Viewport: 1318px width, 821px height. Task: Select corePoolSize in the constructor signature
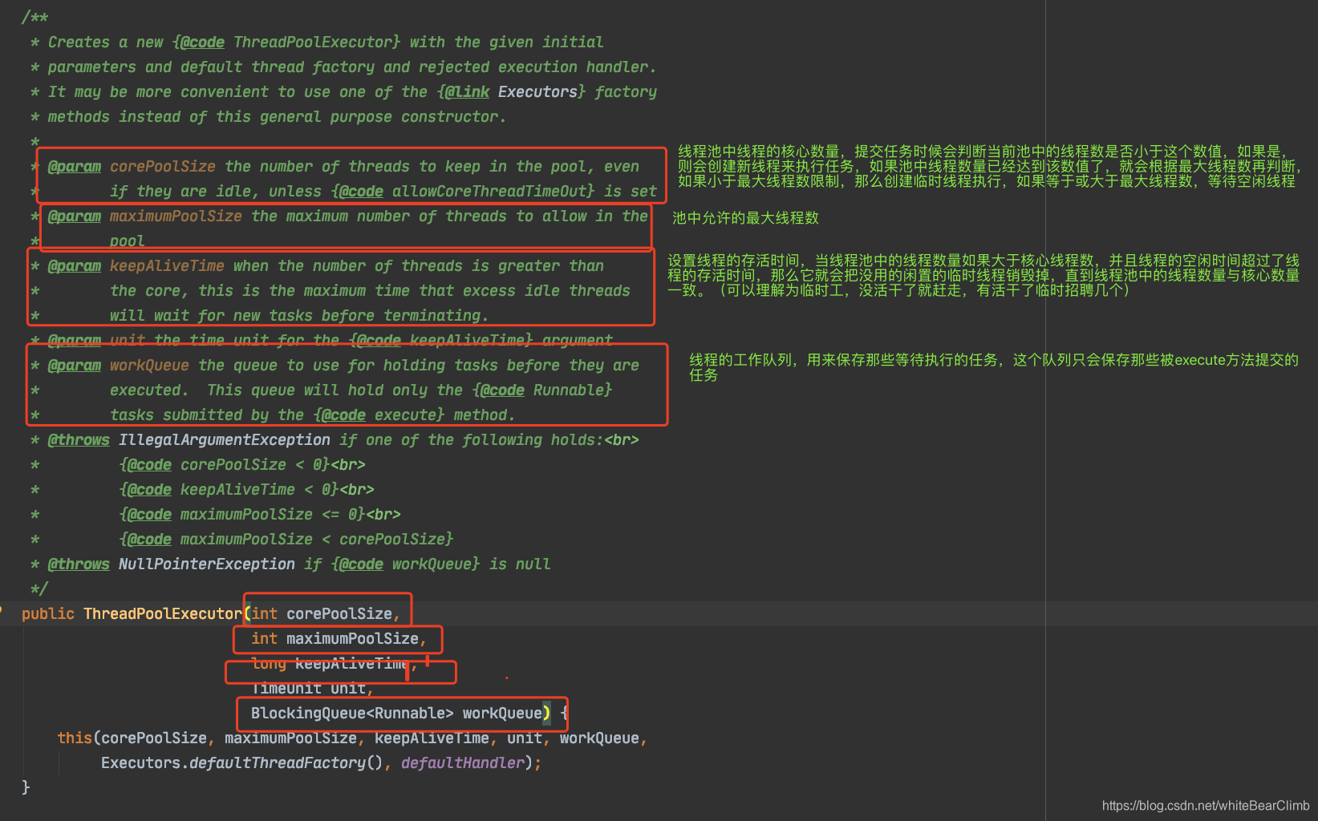[339, 613]
